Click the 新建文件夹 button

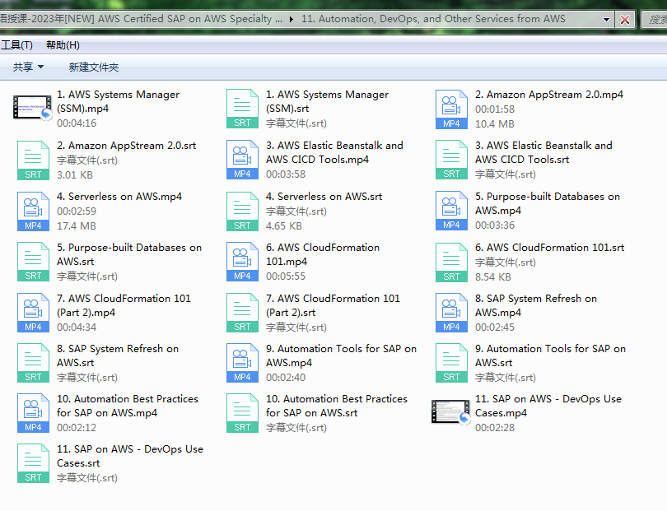coord(94,67)
